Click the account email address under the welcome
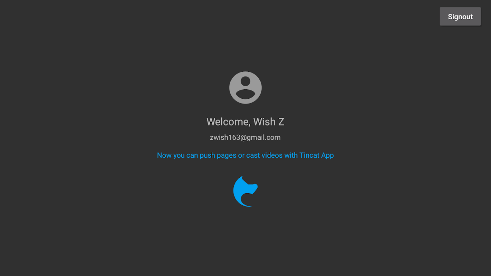The width and height of the screenshot is (491, 276). pos(245,137)
